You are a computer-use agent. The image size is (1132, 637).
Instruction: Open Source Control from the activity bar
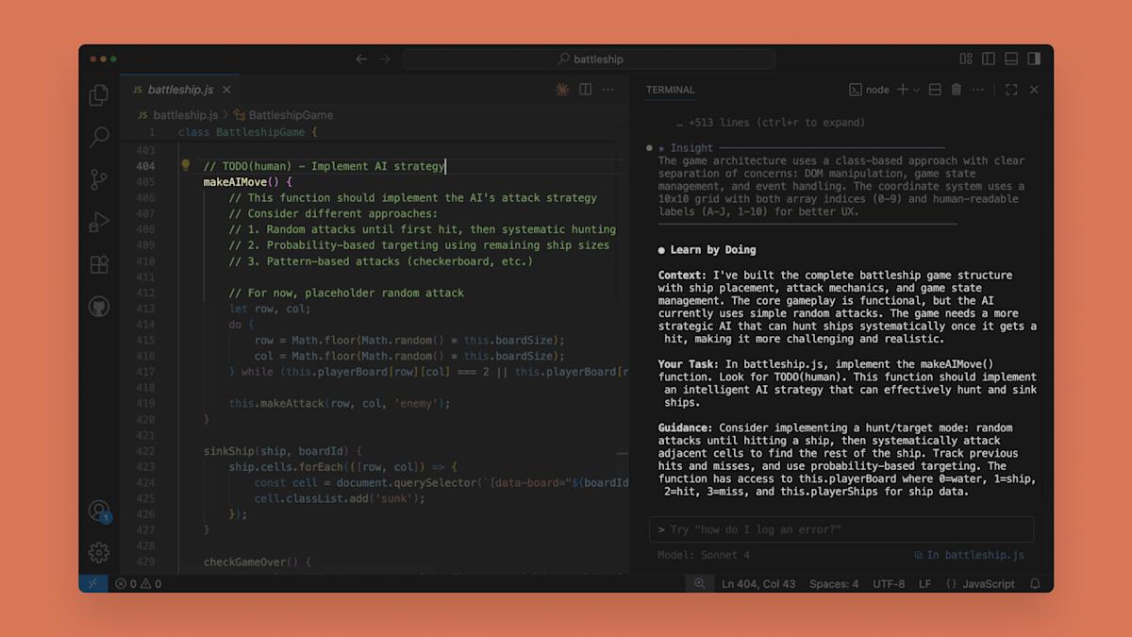pyautogui.click(x=98, y=179)
